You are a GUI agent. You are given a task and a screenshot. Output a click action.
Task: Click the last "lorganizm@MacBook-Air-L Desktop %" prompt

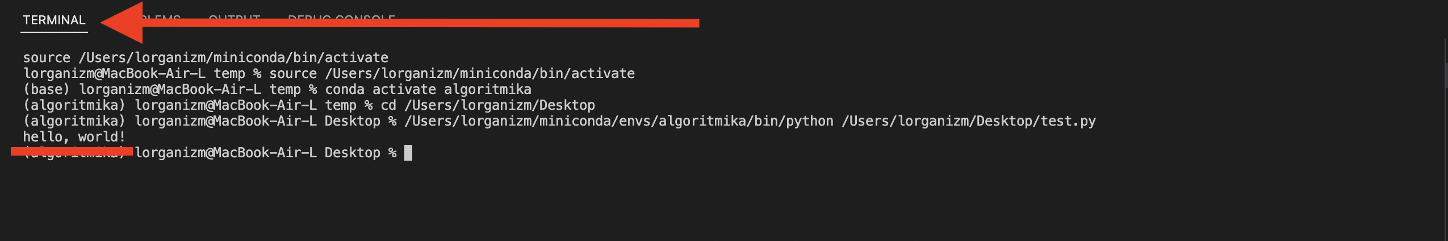pyautogui.click(x=265, y=153)
